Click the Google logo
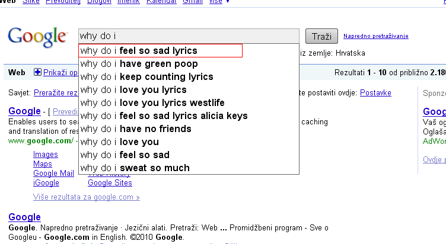 coord(37,37)
